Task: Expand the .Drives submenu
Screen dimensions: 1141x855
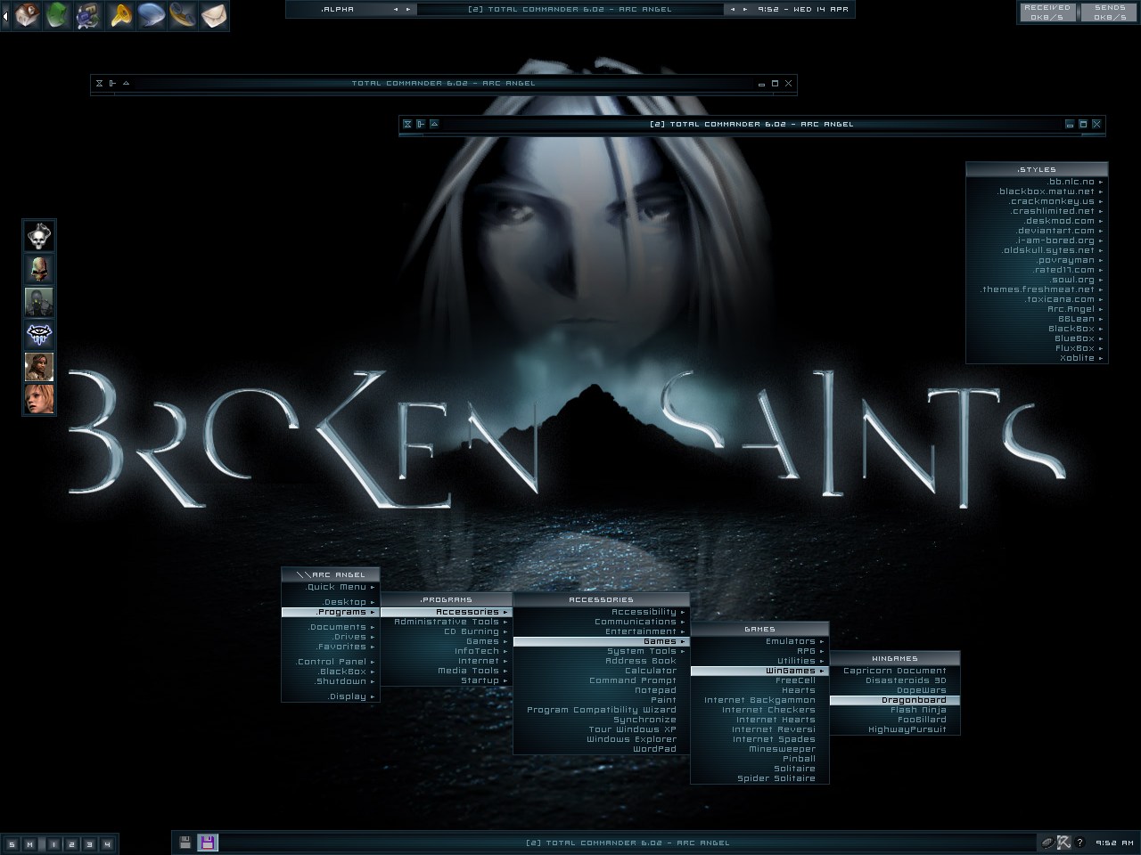Action: [331, 637]
